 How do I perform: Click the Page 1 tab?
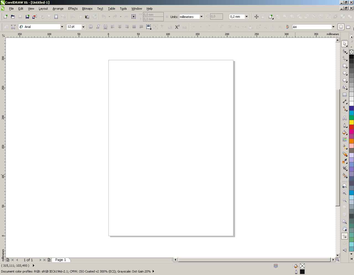pyautogui.click(x=61, y=260)
